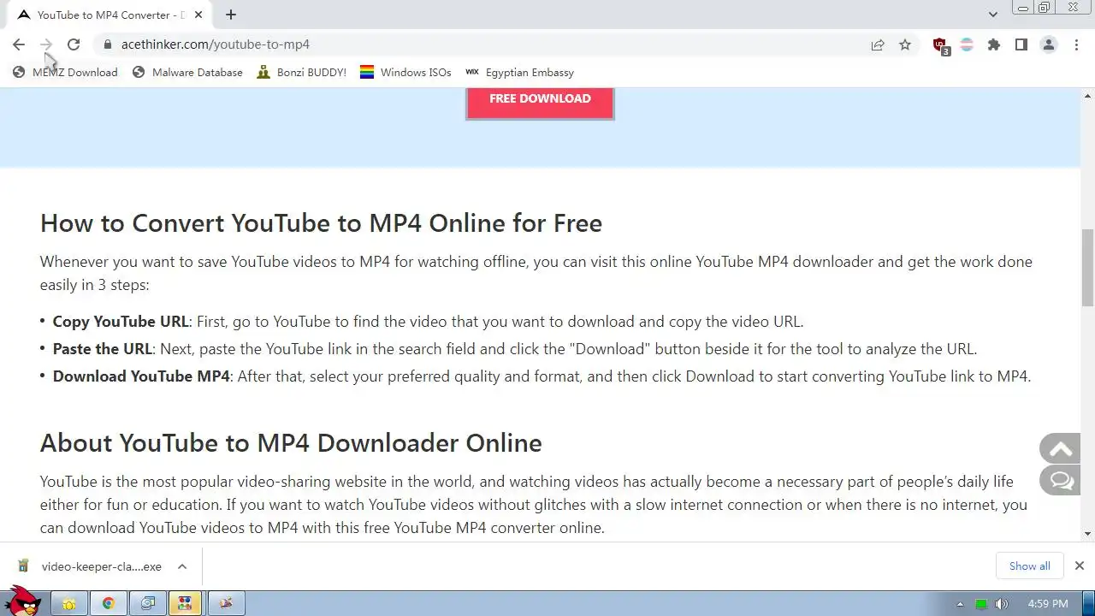Image resolution: width=1095 pixels, height=616 pixels.
Task: Expand the download item options chevron
Action: pos(182,566)
